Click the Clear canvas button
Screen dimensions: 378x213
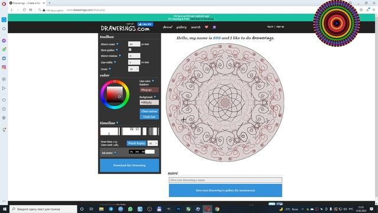149,111
